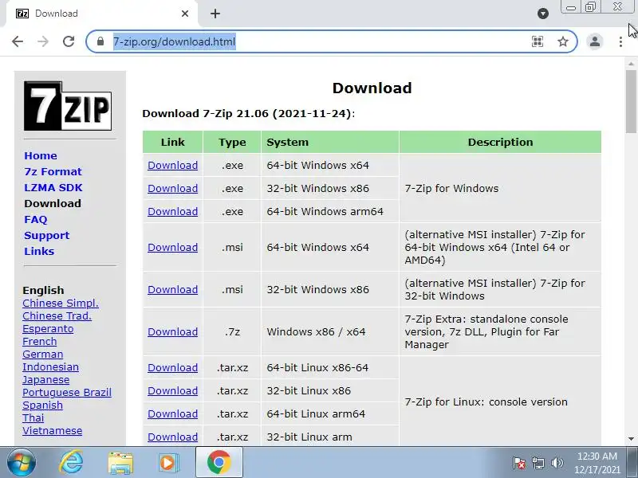The image size is (638, 478).
Task: Click the Show desktop strip by the clock
Action: pyautogui.click(x=632, y=463)
